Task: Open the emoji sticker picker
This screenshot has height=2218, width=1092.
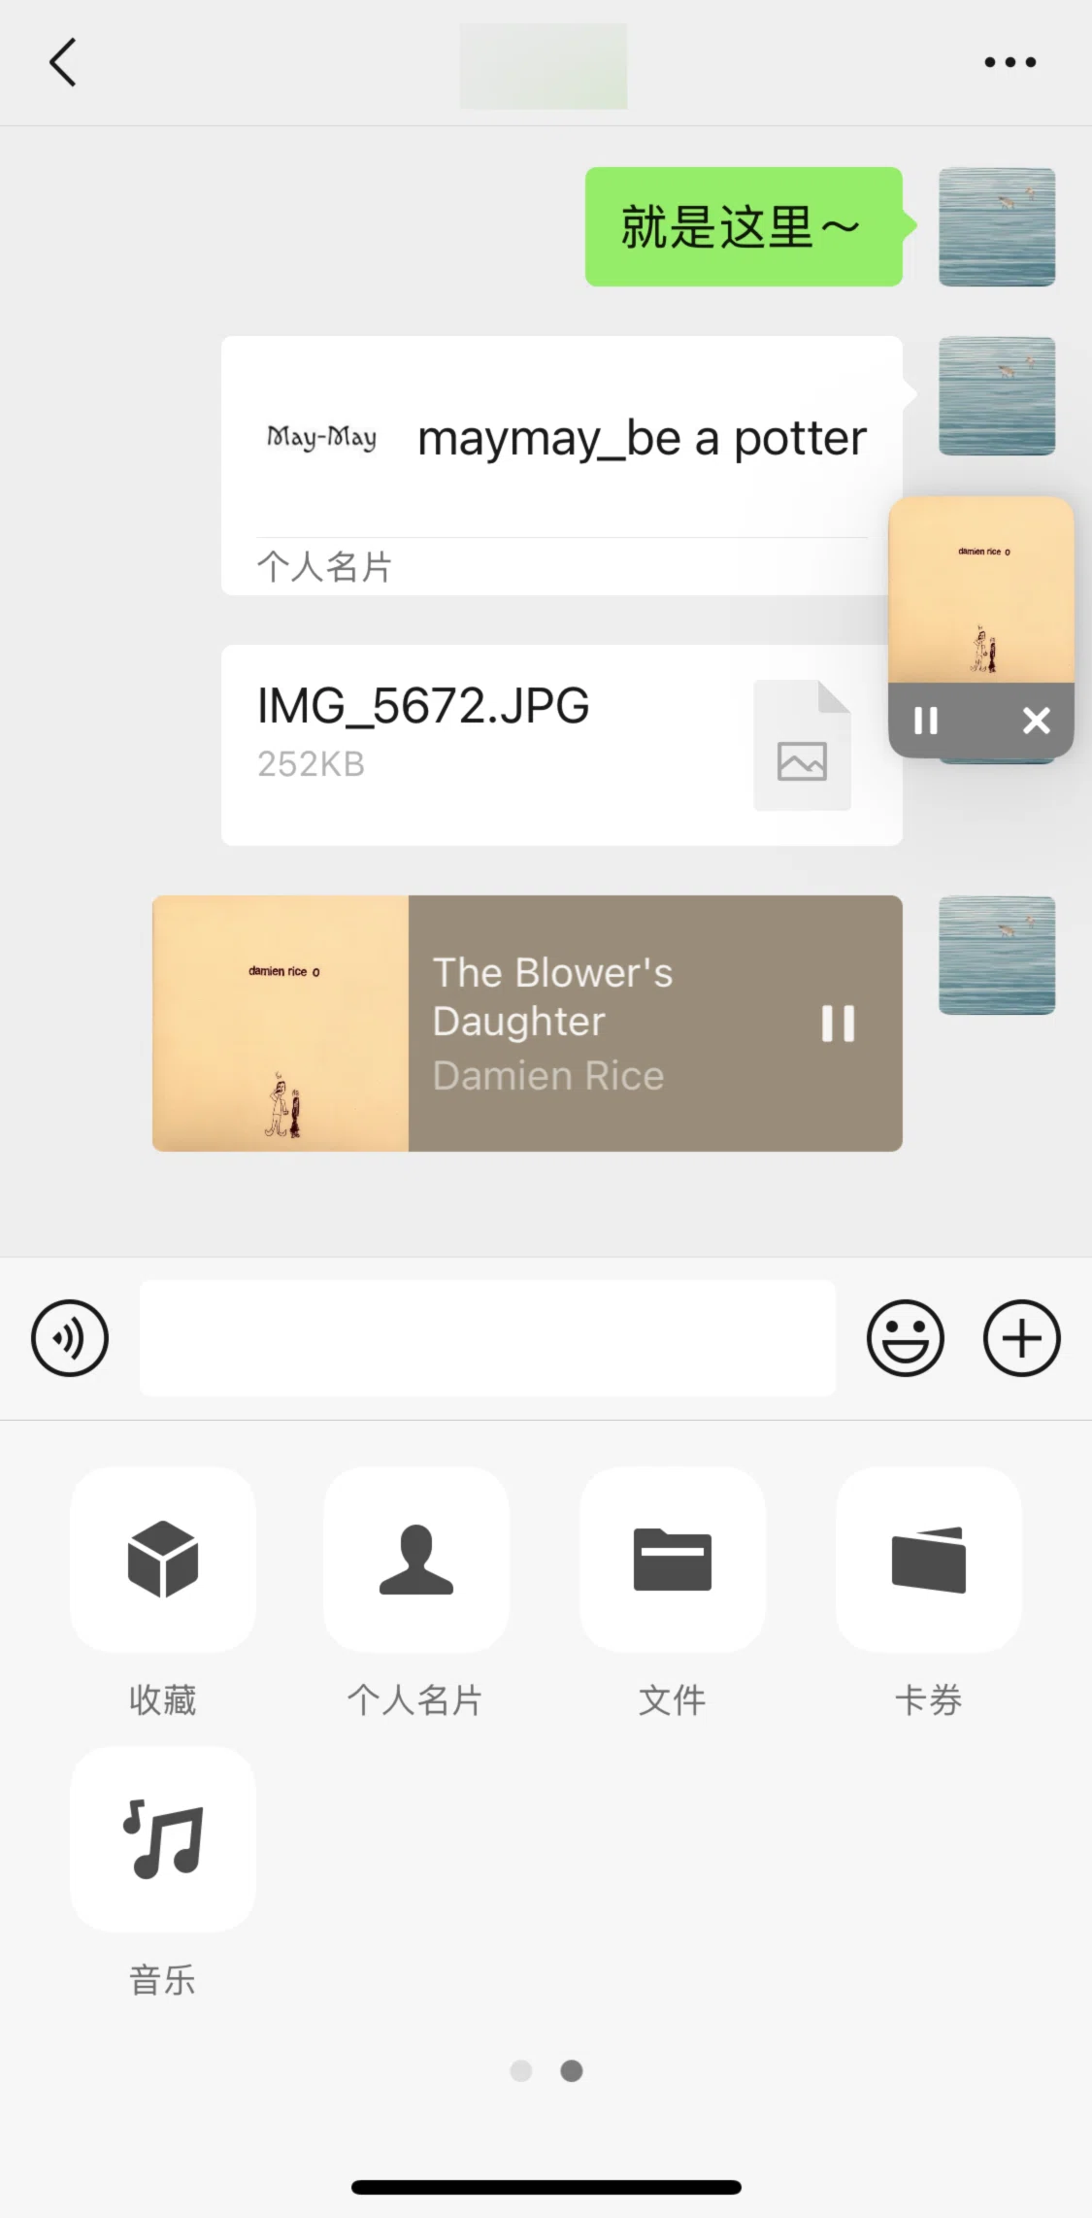Action: (905, 1338)
